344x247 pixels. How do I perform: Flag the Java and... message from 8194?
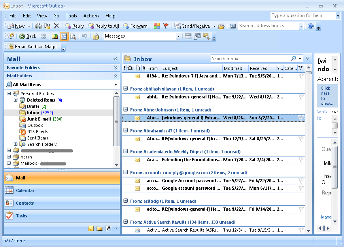click(x=301, y=76)
